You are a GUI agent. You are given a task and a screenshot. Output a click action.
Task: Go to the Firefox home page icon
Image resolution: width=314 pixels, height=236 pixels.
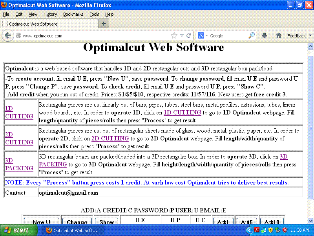[278, 36]
